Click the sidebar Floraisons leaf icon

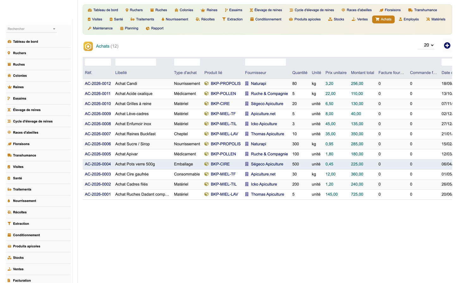click(x=9, y=144)
